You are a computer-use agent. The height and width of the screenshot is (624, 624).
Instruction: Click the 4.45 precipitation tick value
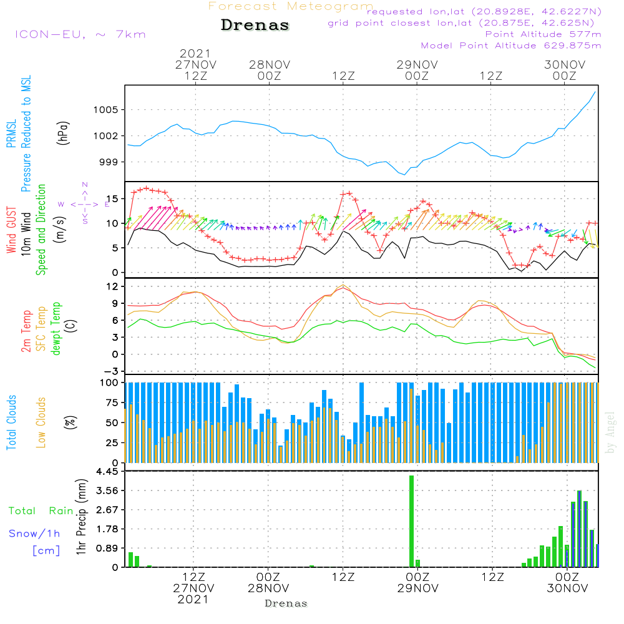[x=107, y=472]
